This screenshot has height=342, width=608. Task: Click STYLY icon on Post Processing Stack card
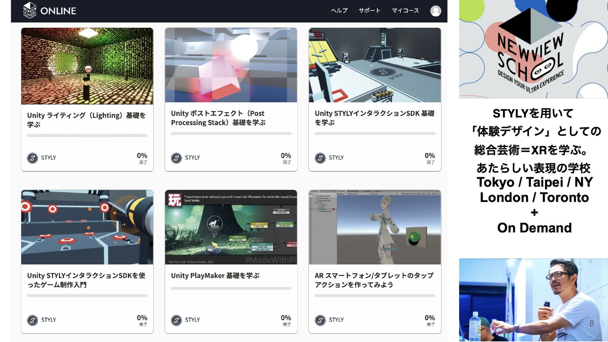tap(176, 158)
